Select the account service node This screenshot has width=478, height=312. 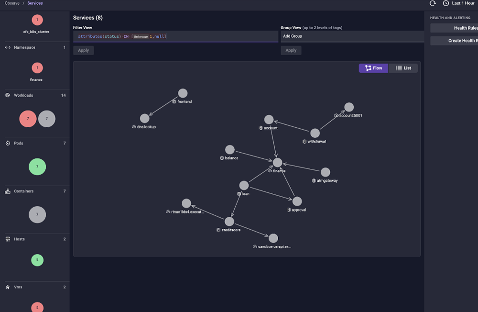269,119
